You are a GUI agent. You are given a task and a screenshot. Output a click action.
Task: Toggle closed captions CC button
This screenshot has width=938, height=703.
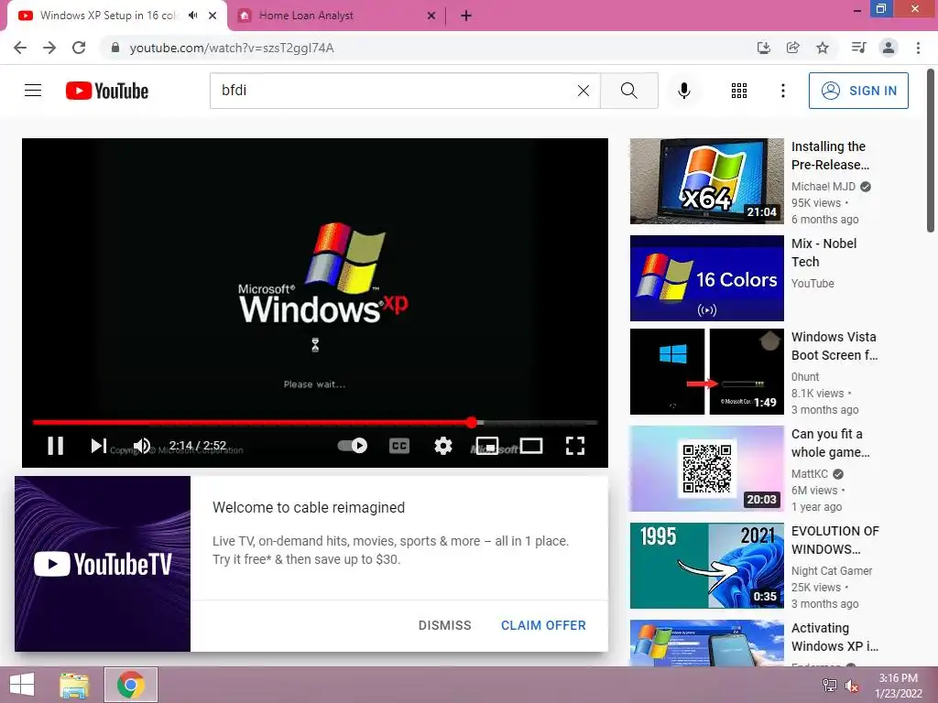(399, 446)
